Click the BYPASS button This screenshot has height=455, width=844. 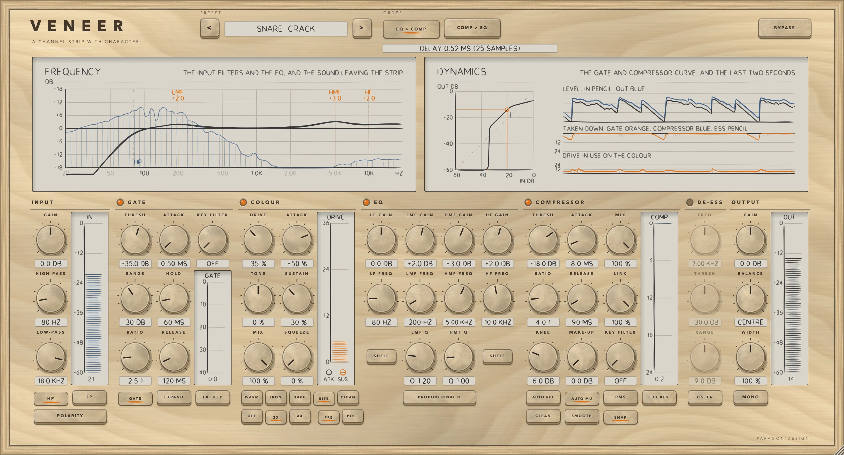pyautogui.click(x=785, y=28)
